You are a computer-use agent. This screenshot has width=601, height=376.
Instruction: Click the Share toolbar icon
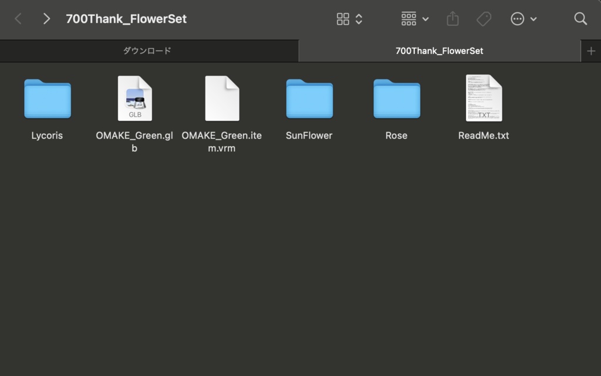pos(453,19)
